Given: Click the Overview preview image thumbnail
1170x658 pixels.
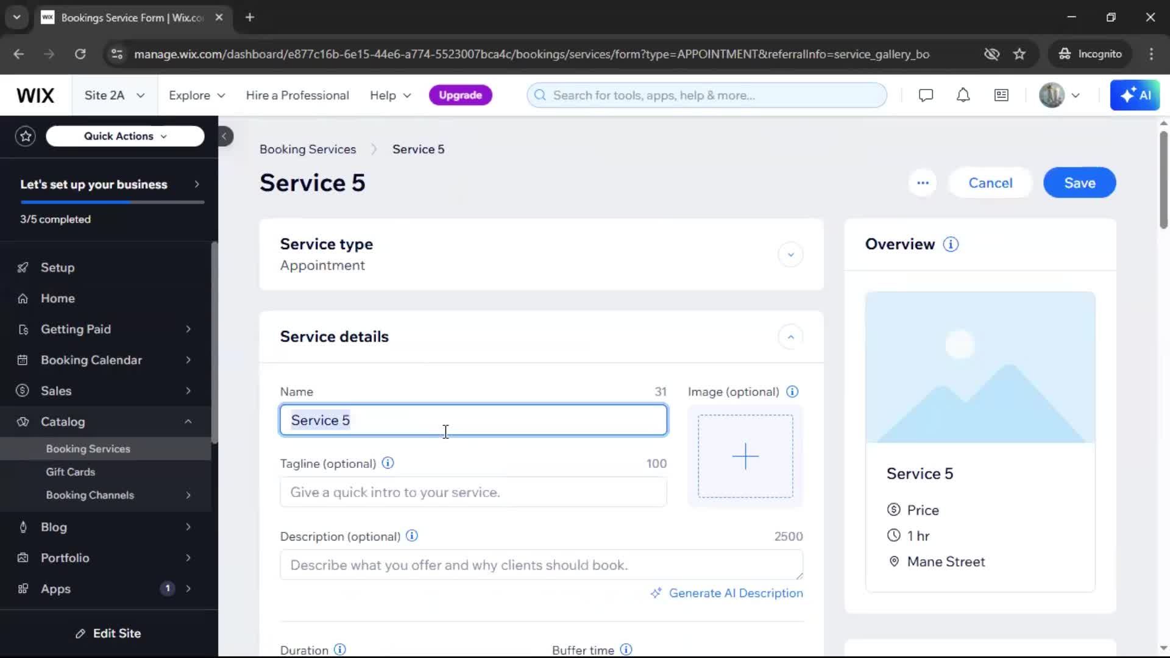Looking at the screenshot, I should coord(980,367).
